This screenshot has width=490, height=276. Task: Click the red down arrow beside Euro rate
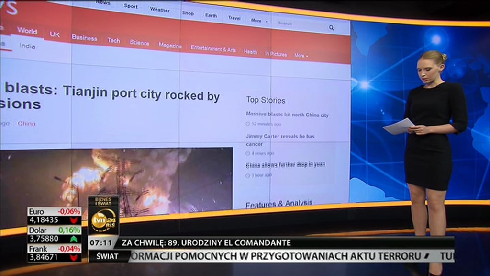74,220
